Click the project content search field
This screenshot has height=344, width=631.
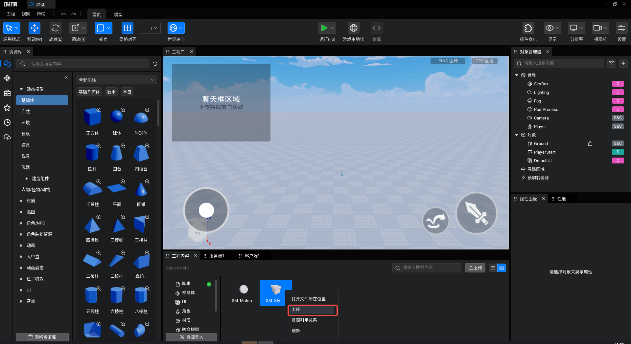tap(427, 268)
